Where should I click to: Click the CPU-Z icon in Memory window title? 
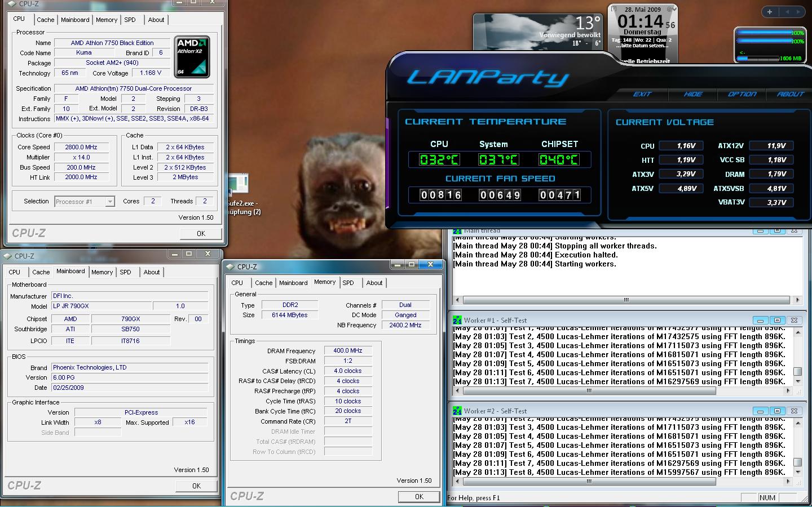click(230, 266)
